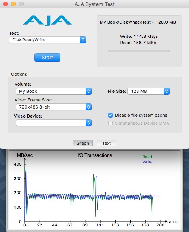Open the My Book volume dropdown
Image resolution: width=189 pixels, height=232 pixels.
[x=54, y=91]
